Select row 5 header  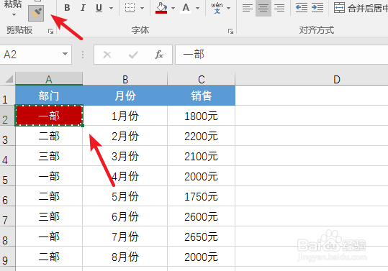click(x=7, y=176)
